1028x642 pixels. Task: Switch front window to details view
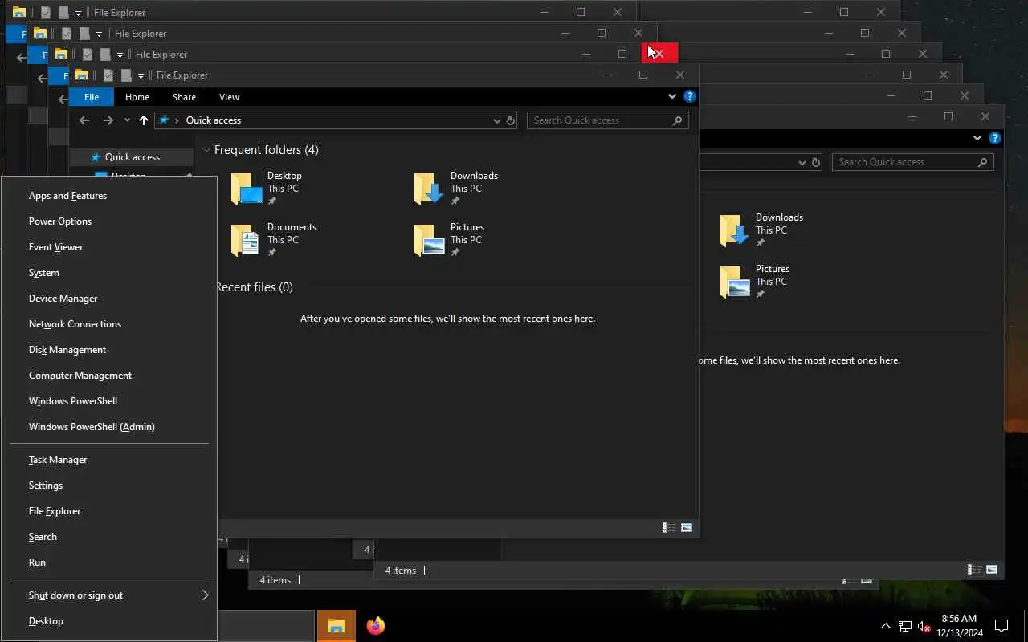tap(668, 528)
